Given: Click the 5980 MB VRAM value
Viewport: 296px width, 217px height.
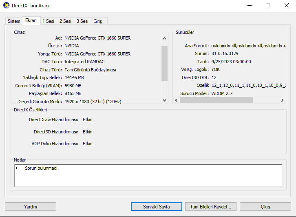Looking at the screenshot, I should (73, 86).
